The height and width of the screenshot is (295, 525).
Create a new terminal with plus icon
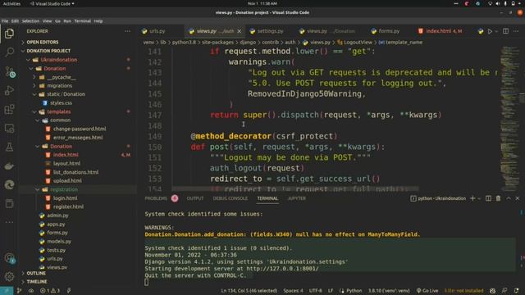[x=472, y=198]
